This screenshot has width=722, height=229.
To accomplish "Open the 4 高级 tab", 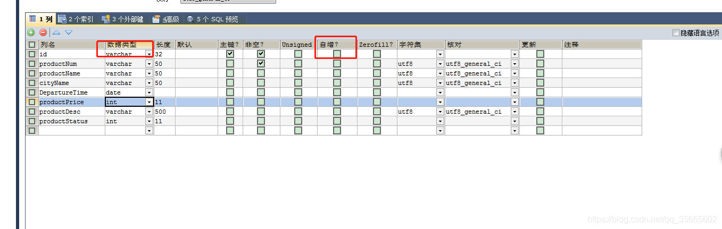I will coord(166,19).
